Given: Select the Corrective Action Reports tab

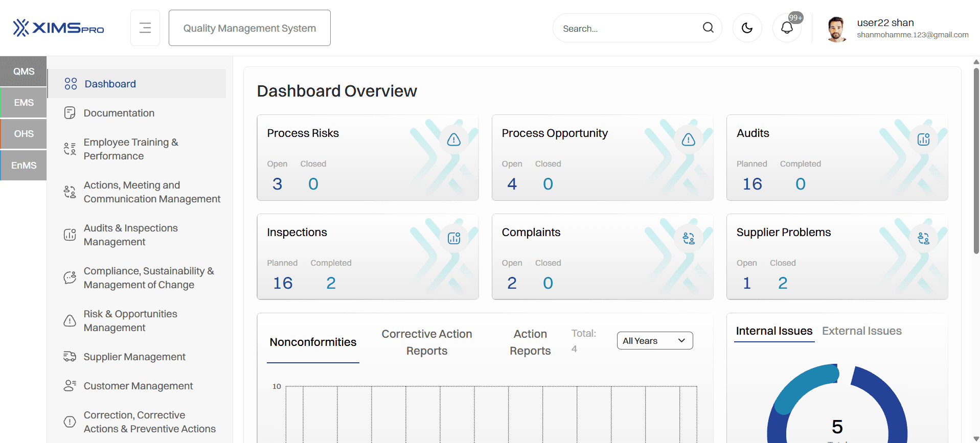Looking at the screenshot, I should 427,342.
